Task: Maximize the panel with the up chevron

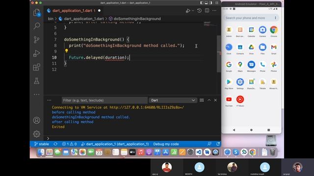Action: tap(209, 100)
